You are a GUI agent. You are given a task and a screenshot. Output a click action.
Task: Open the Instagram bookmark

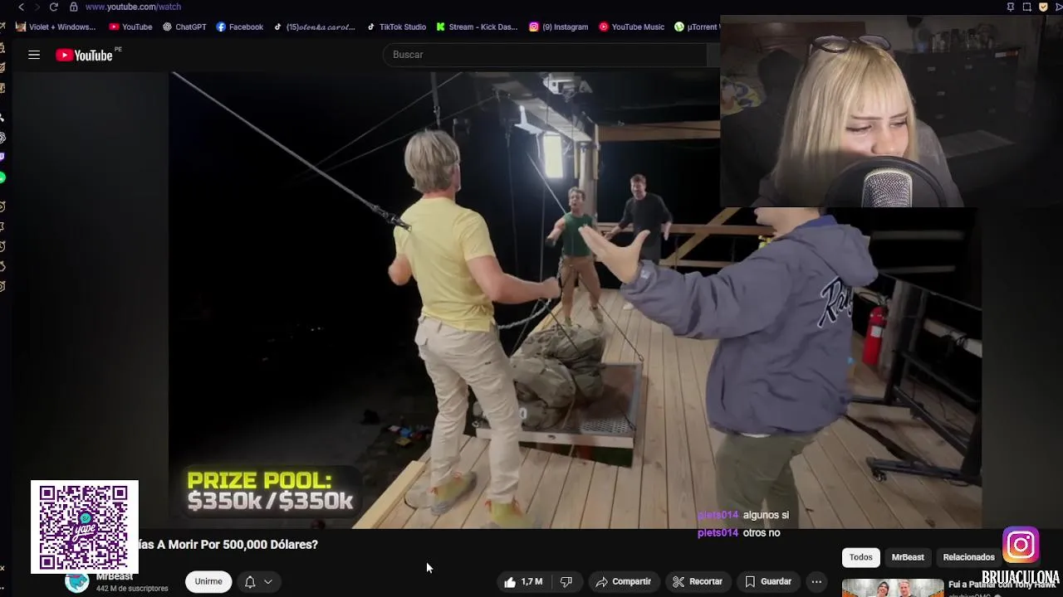click(558, 27)
